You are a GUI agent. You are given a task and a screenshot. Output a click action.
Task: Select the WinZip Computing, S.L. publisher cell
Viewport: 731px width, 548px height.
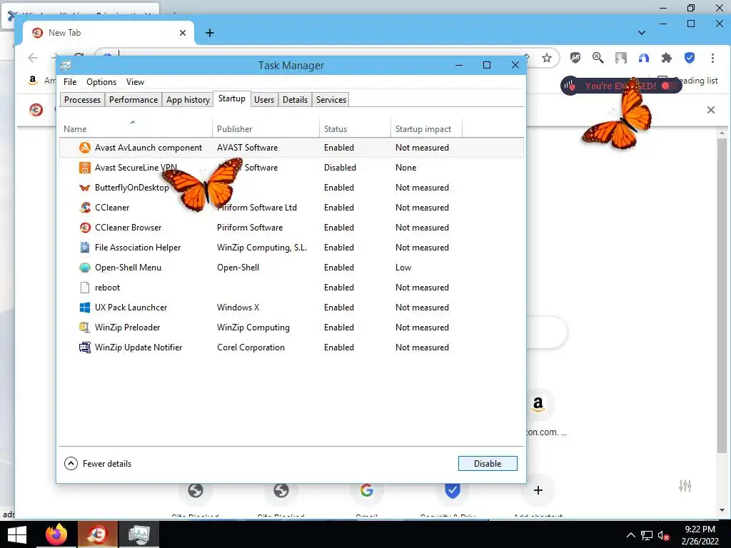pos(262,248)
